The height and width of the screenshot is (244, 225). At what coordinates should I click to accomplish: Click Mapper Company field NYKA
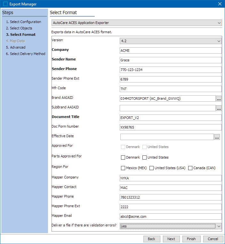[x=171, y=178]
